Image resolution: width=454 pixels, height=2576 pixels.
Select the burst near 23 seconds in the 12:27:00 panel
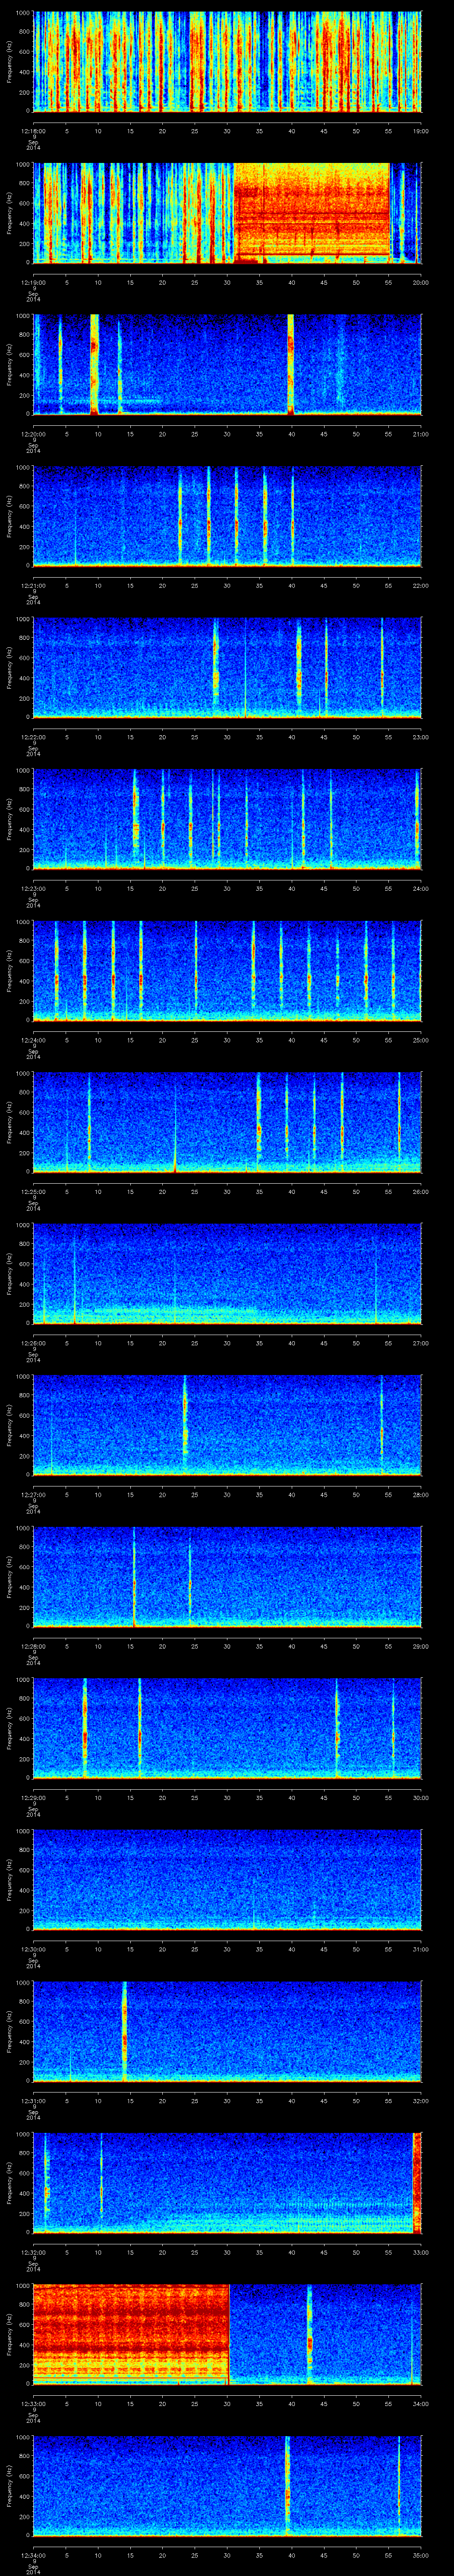[184, 1425]
